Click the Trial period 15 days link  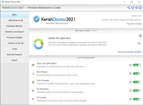(x=134, y=24)
